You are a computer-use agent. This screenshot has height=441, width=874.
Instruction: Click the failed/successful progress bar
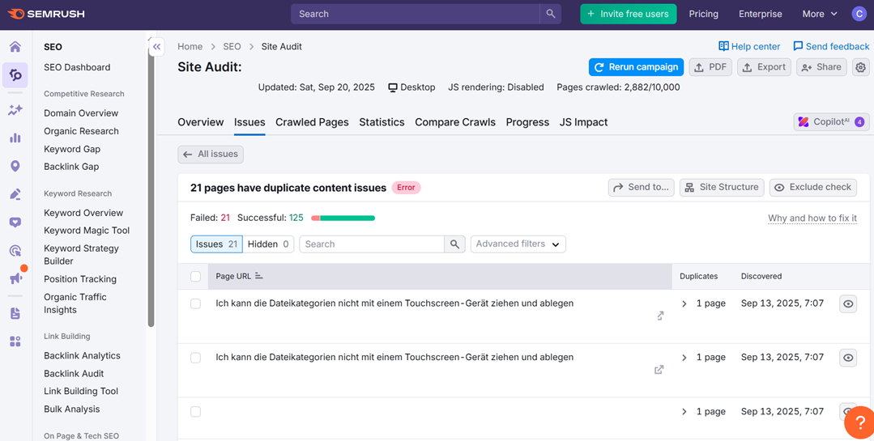click(x=343, y=218)
